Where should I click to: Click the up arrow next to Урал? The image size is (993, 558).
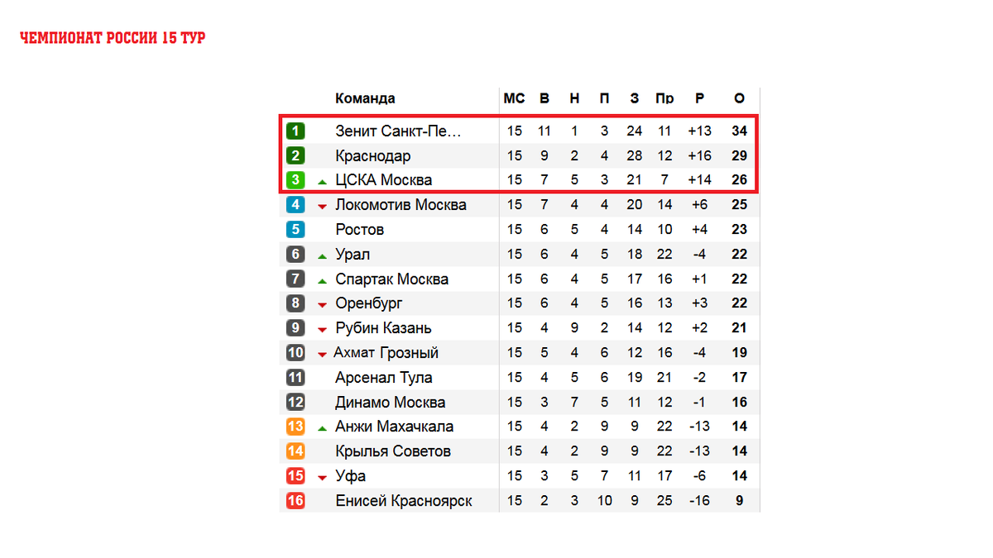coord(323,255)
